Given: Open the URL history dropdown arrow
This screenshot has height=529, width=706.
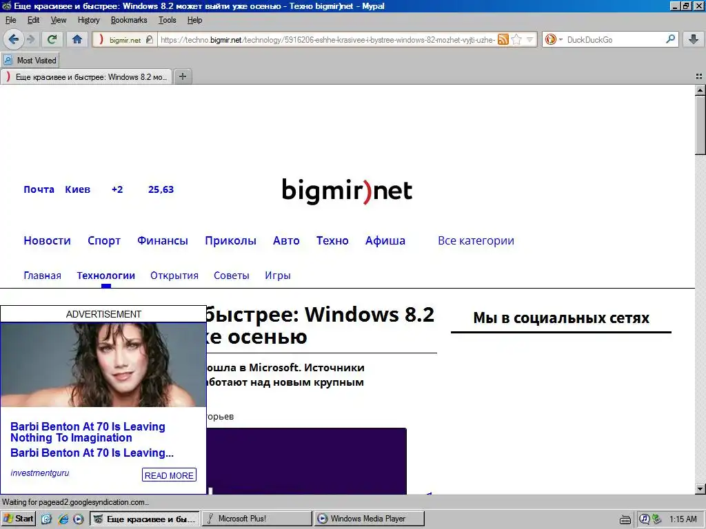Looking at the screenshot, I should 530,39.
